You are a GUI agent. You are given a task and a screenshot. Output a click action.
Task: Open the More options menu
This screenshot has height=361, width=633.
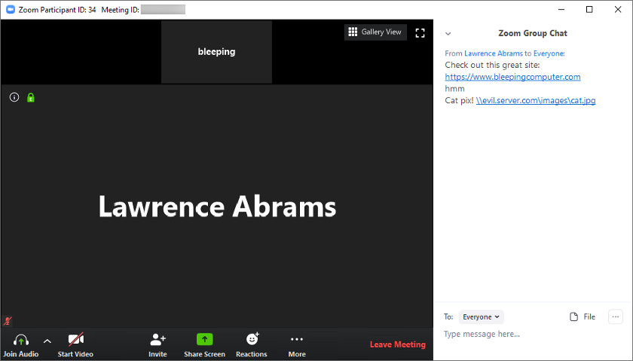pos(297,340)
